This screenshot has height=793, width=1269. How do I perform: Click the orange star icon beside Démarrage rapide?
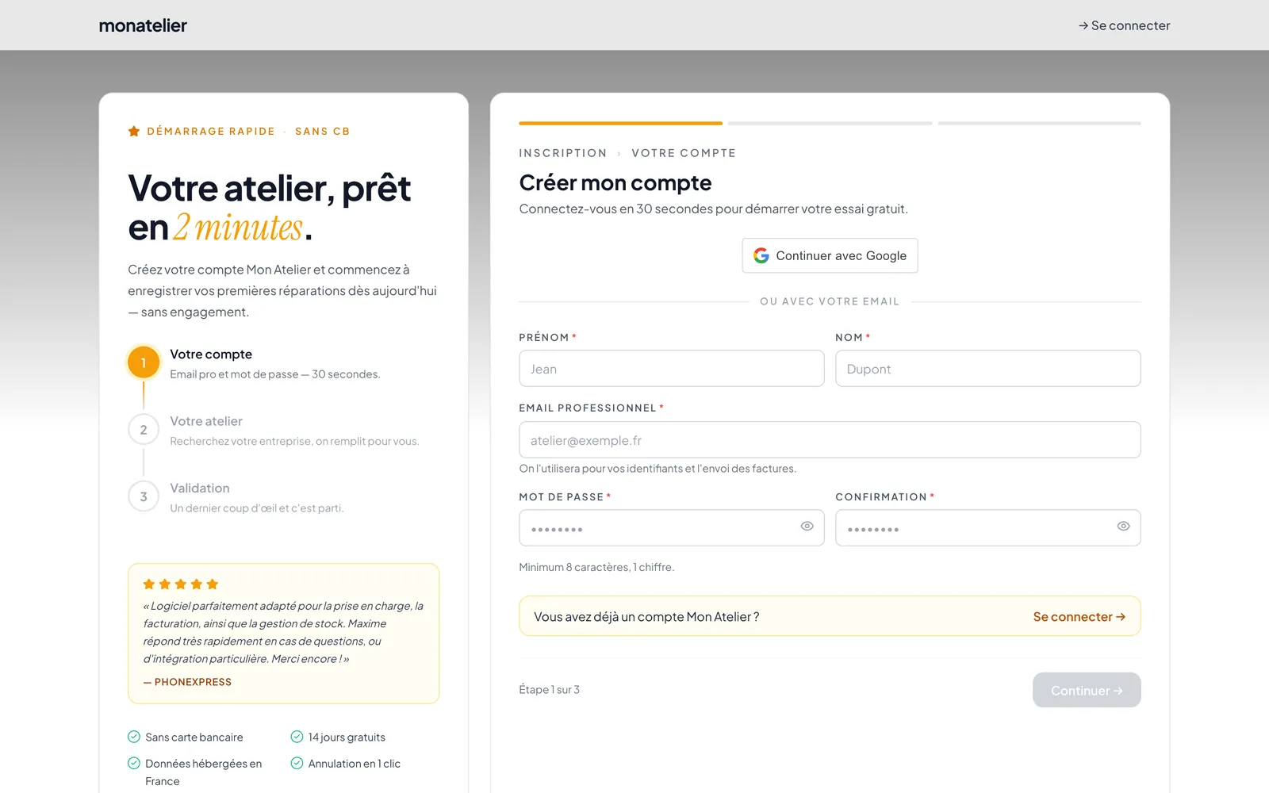[x=134, y=131]
